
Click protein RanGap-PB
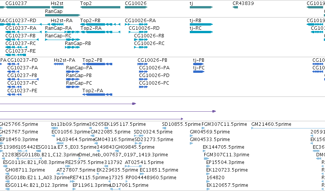tap(79, 75)
